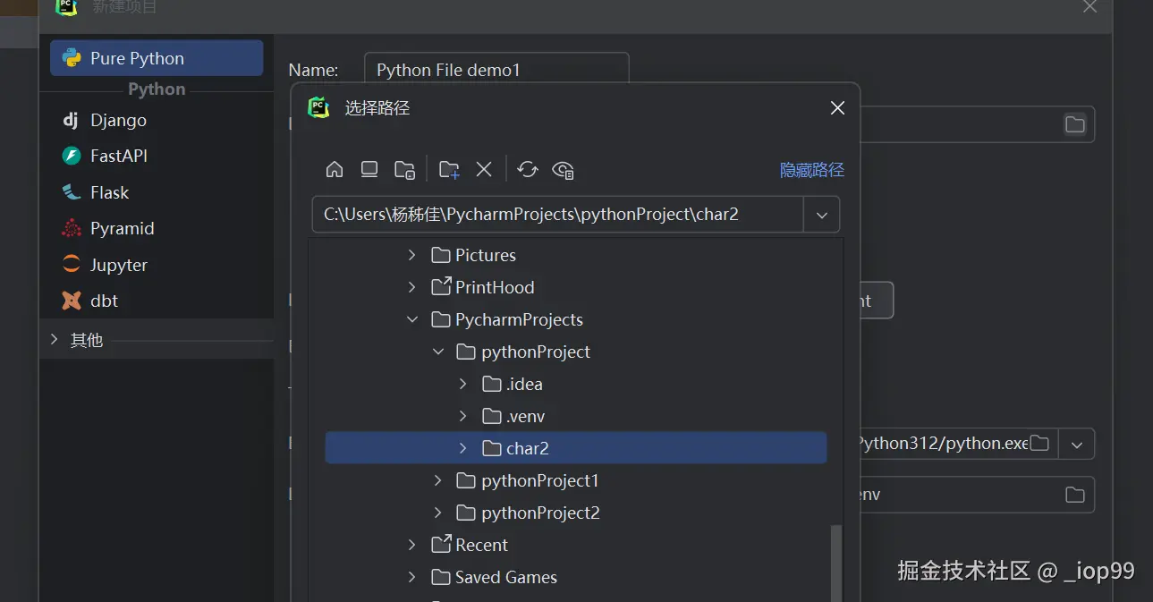Select the Django project type
Viewport: 1153px width, 602px height.
(x=118, y=120)
